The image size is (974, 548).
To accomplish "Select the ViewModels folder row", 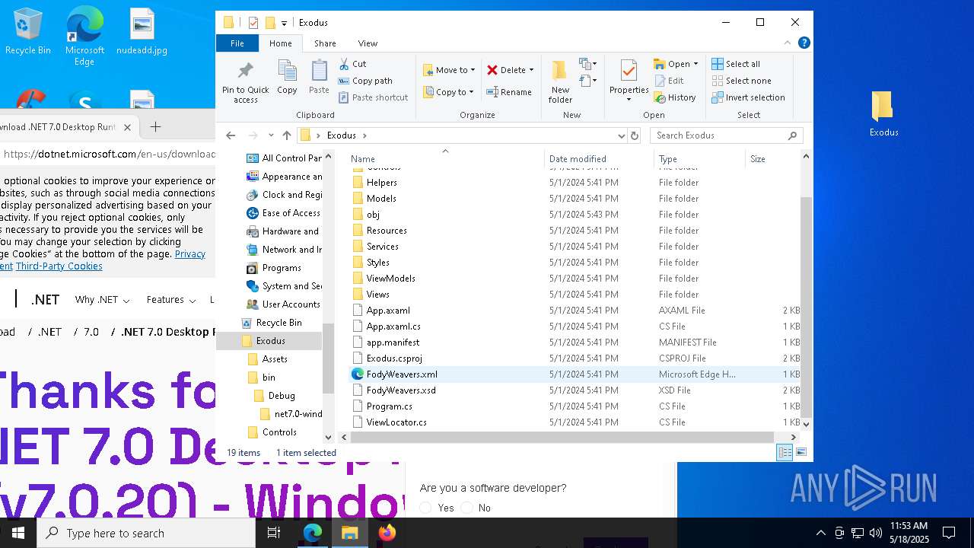I will point(575,279).
